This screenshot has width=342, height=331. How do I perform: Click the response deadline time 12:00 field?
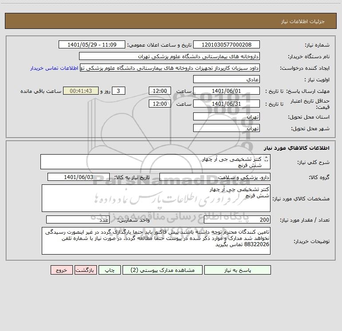pyautogui.click(x=159, y=91)
